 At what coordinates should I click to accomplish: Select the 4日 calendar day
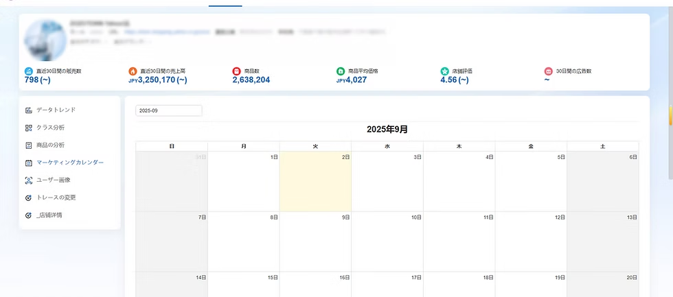pos(459,181)
